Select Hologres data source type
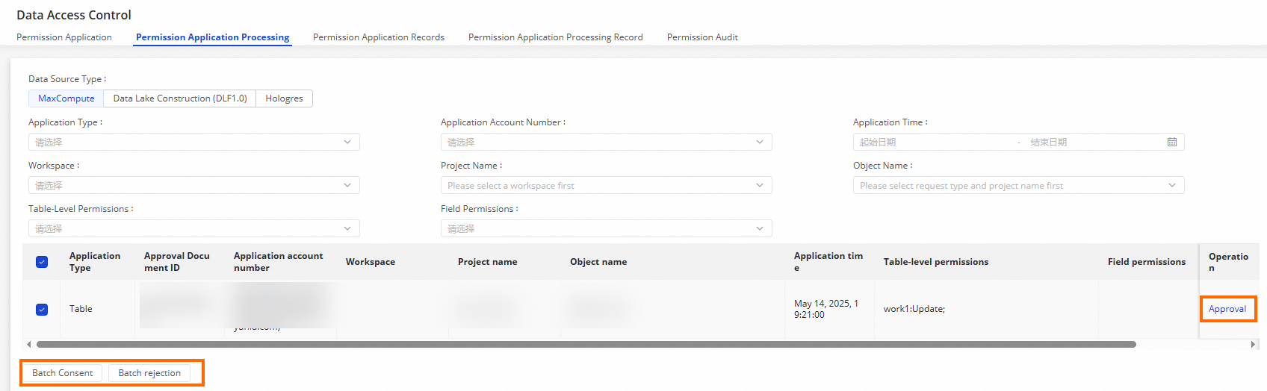Image resolution: width=1267 pixels, height=391 pixels. 285,98
